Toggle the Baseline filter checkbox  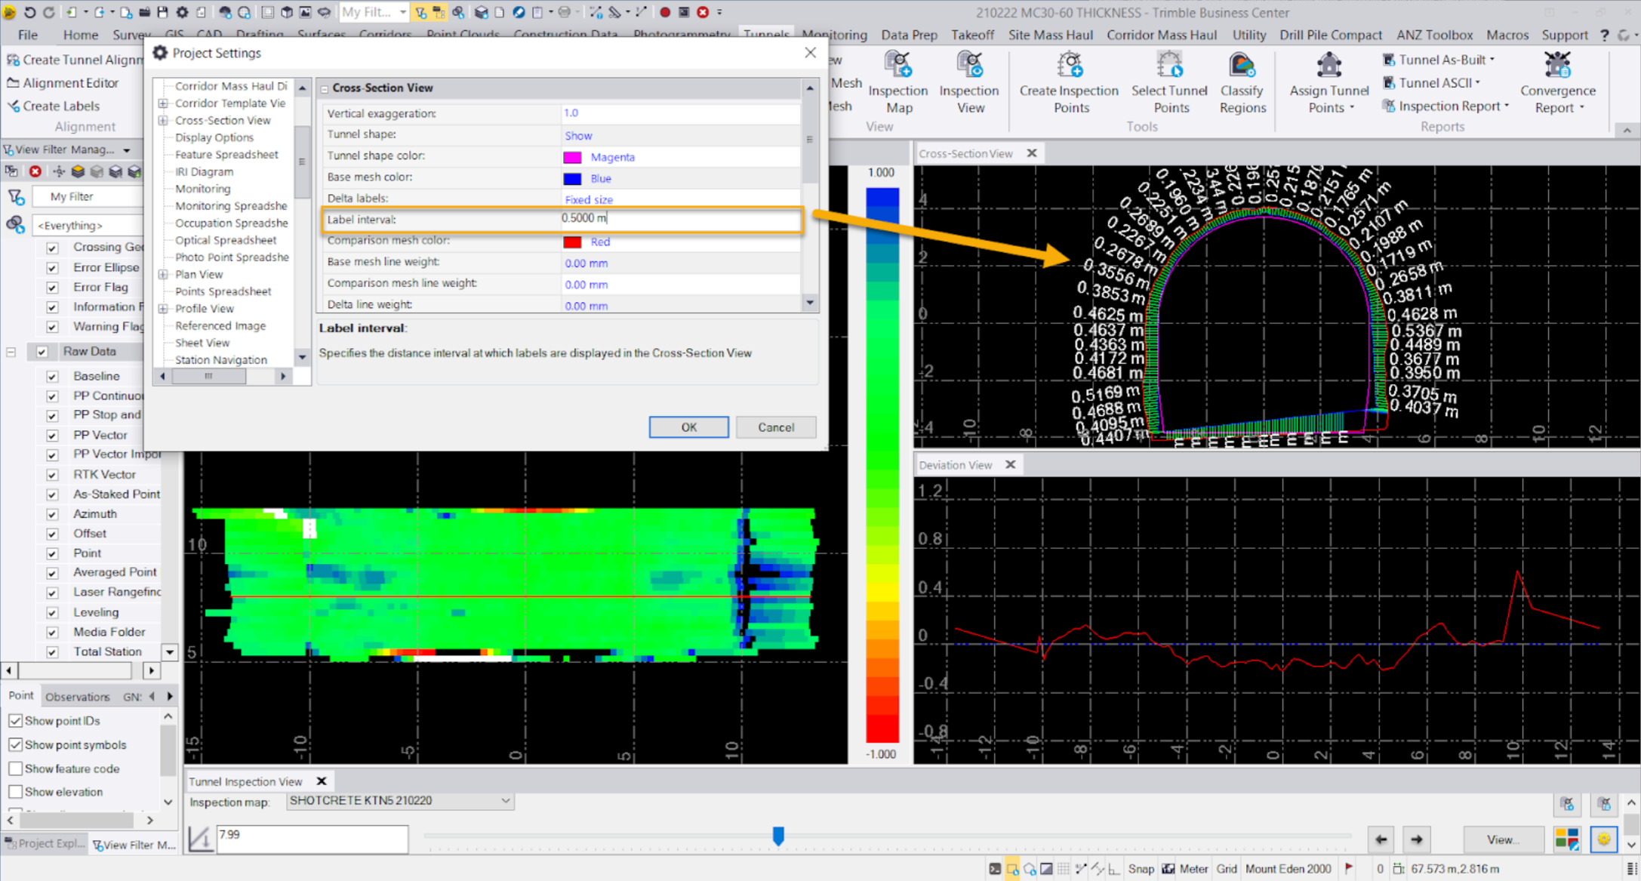pos(52,376)
